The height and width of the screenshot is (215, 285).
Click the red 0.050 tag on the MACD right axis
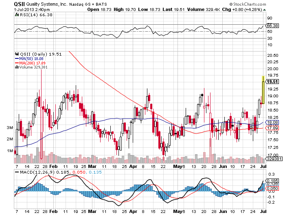[272, 188]
